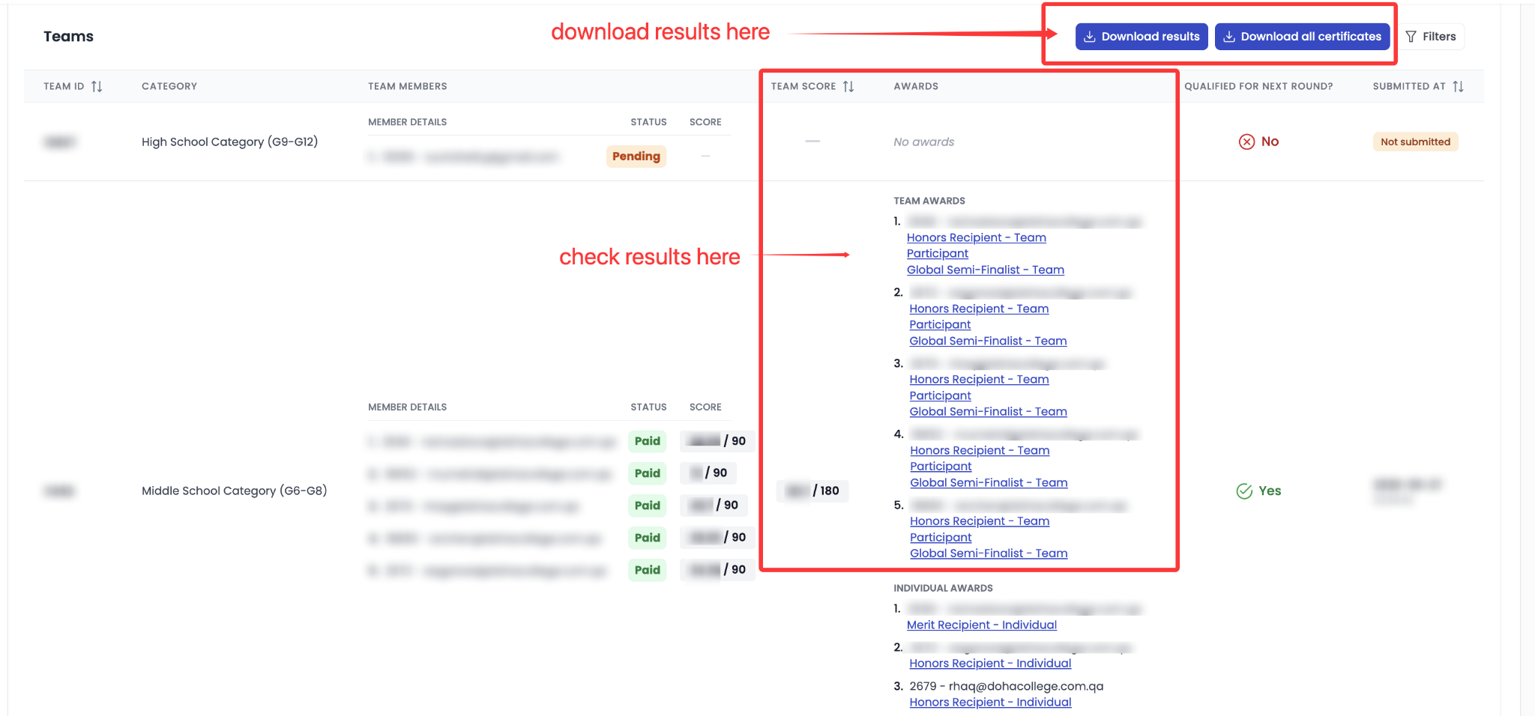
Task: Click the 2679 - rhaq@dohacollege.com.qa entry
Action: [x=1006, y=686]
